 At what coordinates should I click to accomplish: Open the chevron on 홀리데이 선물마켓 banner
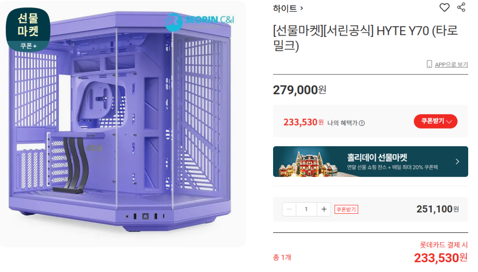(x=457, y=162)
